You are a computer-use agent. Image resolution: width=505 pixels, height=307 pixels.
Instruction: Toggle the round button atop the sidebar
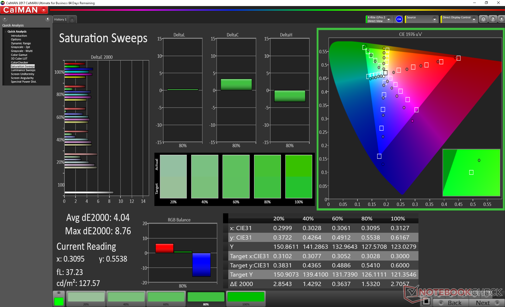(x=5, y=19)
